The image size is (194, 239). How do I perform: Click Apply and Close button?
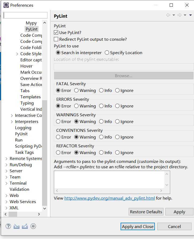click(138, 226)
